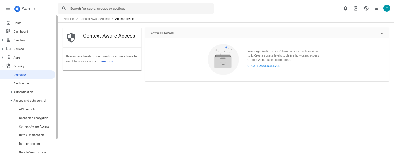Click the Context-Aware Access shield icon

[71, 38]
